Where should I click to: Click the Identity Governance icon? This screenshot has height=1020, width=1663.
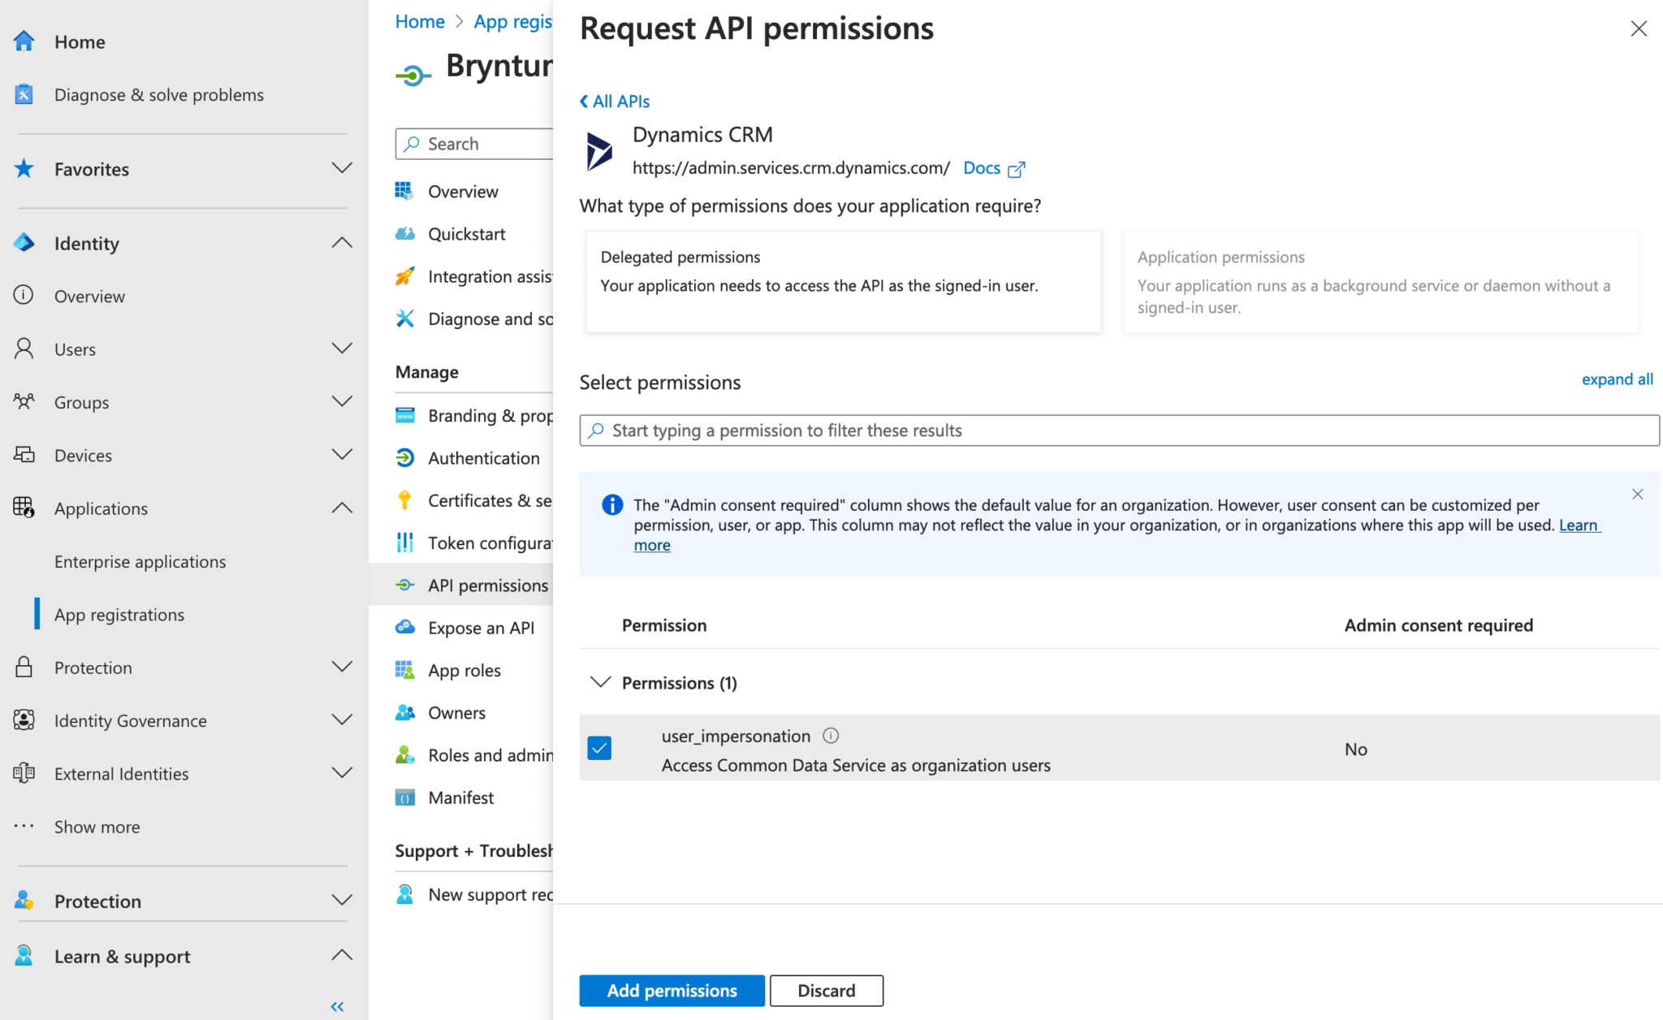pos(24,720)
